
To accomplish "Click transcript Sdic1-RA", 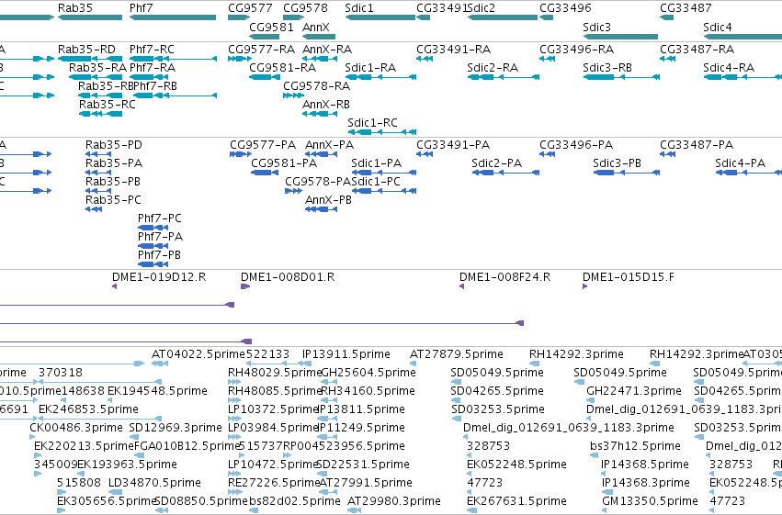I will [370, 68].
